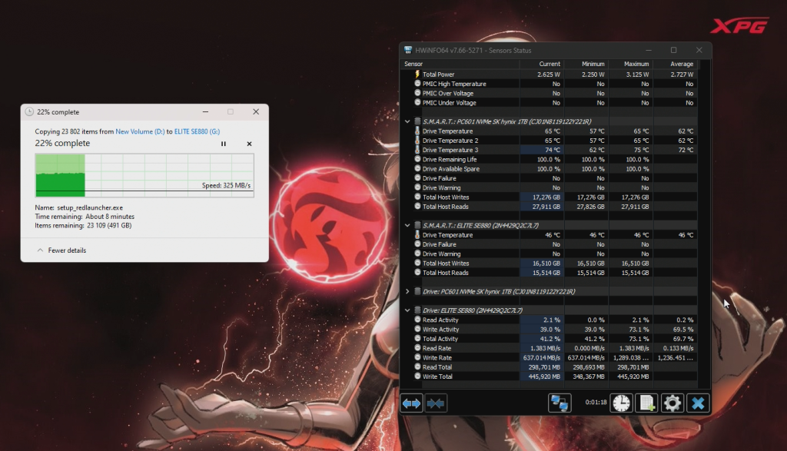This screenshot has width=787, height=451.
Task: Click the icon beside Read Activity
Action: (x=417, y=320)
